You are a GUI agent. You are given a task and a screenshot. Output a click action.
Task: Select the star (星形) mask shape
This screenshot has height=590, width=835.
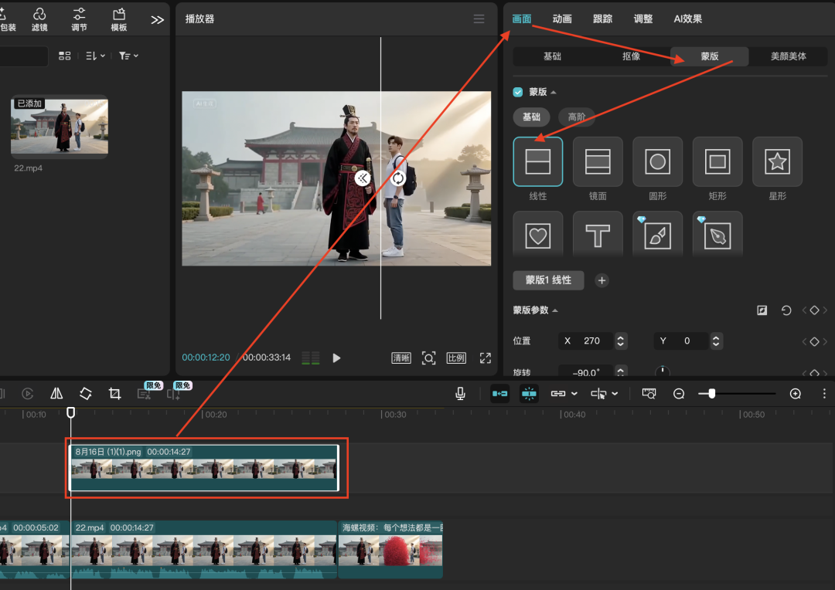(777, 161)
